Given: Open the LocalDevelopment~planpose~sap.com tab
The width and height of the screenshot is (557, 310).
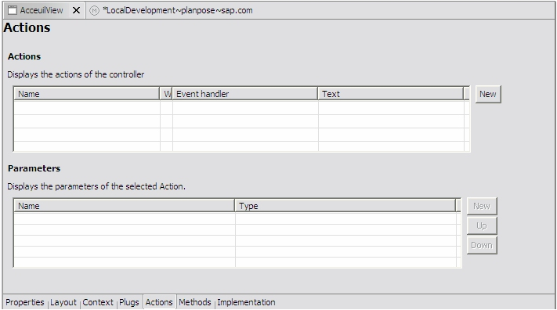Looking at the screenshot, I should click(x=178, y=11).
